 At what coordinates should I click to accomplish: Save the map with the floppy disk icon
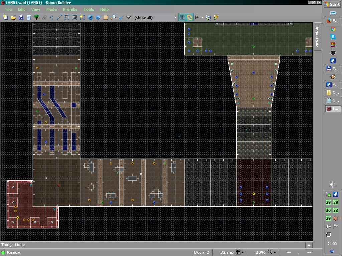point(21,17)
